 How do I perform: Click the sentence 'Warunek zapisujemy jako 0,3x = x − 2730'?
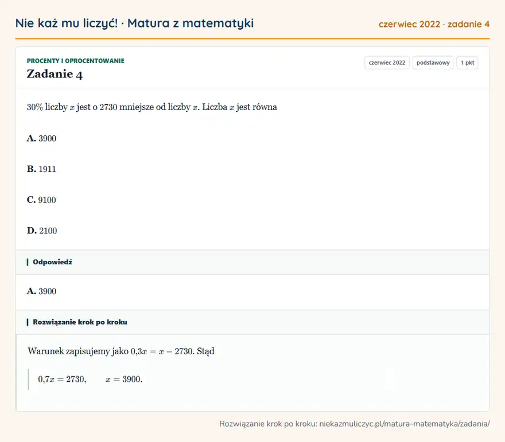click(x=110, y=351)
